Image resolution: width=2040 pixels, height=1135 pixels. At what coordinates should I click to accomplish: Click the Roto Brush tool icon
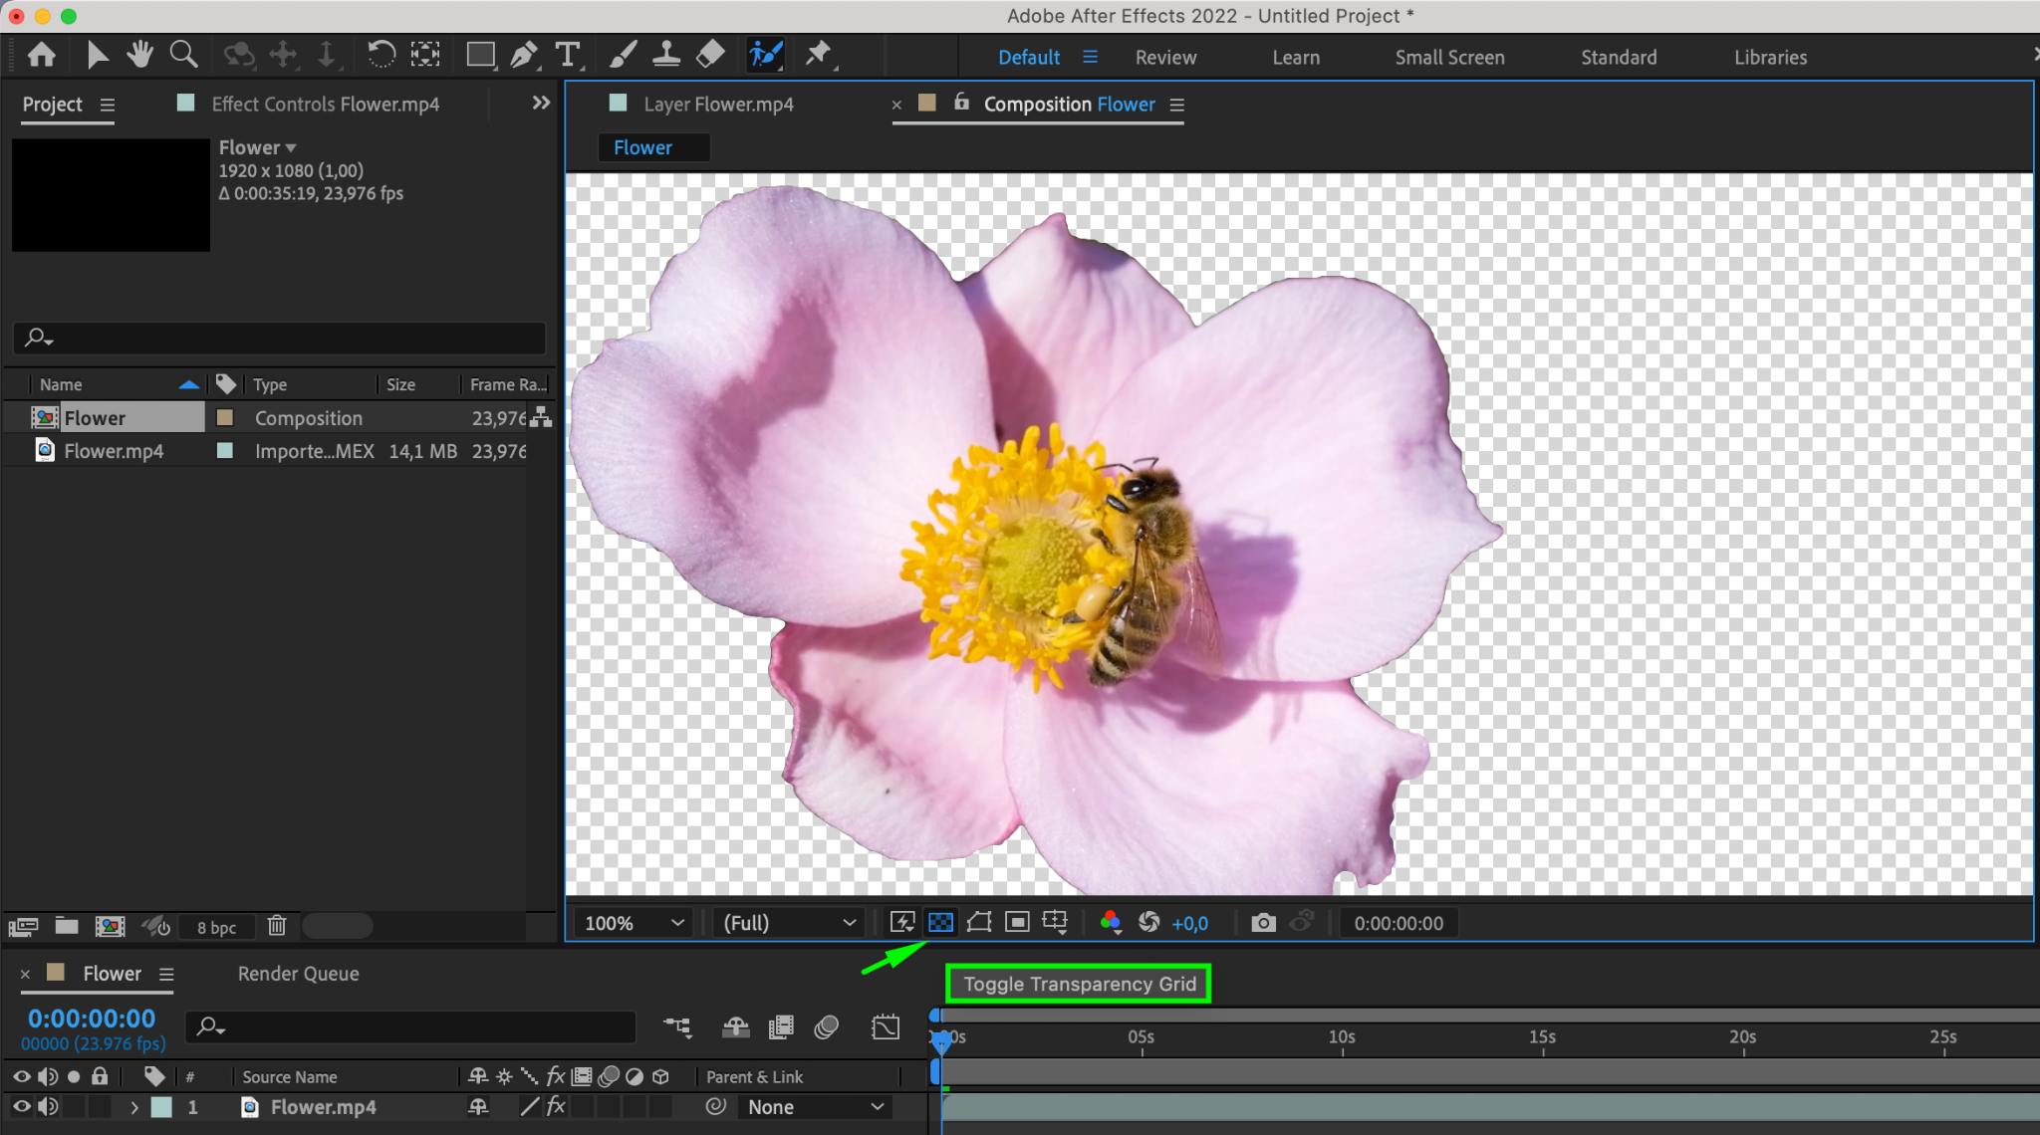pos(765,54)
